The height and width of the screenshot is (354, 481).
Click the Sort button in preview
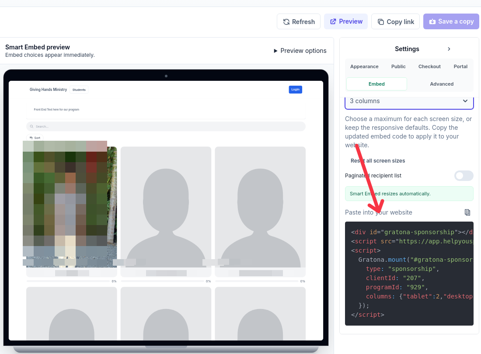click(x=35, y=138)
